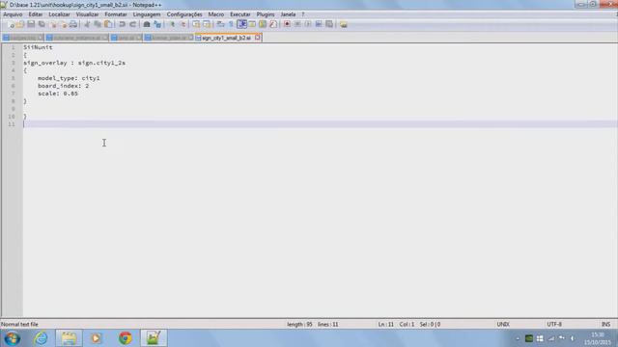Click 'Normal text file' in status bar
The image size is (618, 347).
(x=19, y=324)
